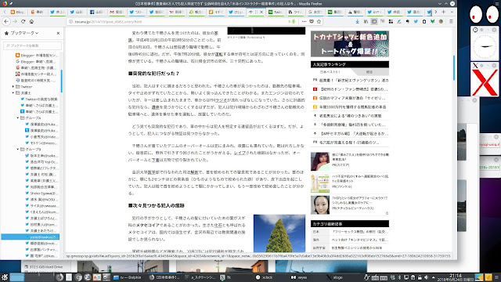
Task: Switch to the Facebook tab
Action: (97, 12)
